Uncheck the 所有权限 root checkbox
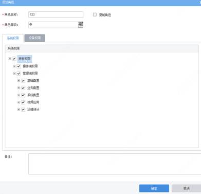The width and height of the screenshot is (201, 194). pyautogui.click(x=14, y=59)
